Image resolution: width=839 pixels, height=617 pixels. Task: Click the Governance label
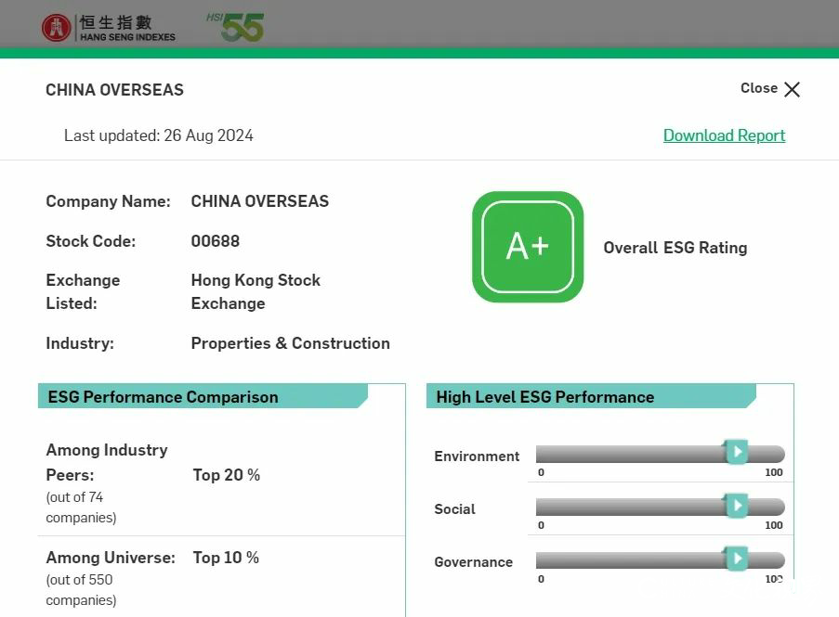[x=474, y=562]
